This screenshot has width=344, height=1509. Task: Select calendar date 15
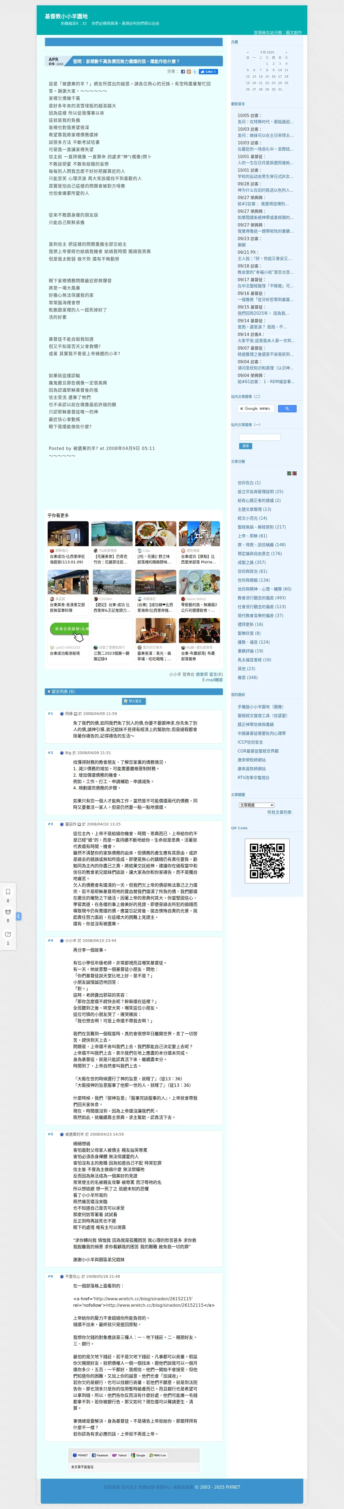pyautogui.click(x=267, y=76)
